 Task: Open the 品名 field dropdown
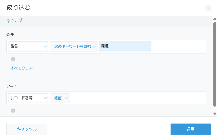28,46
